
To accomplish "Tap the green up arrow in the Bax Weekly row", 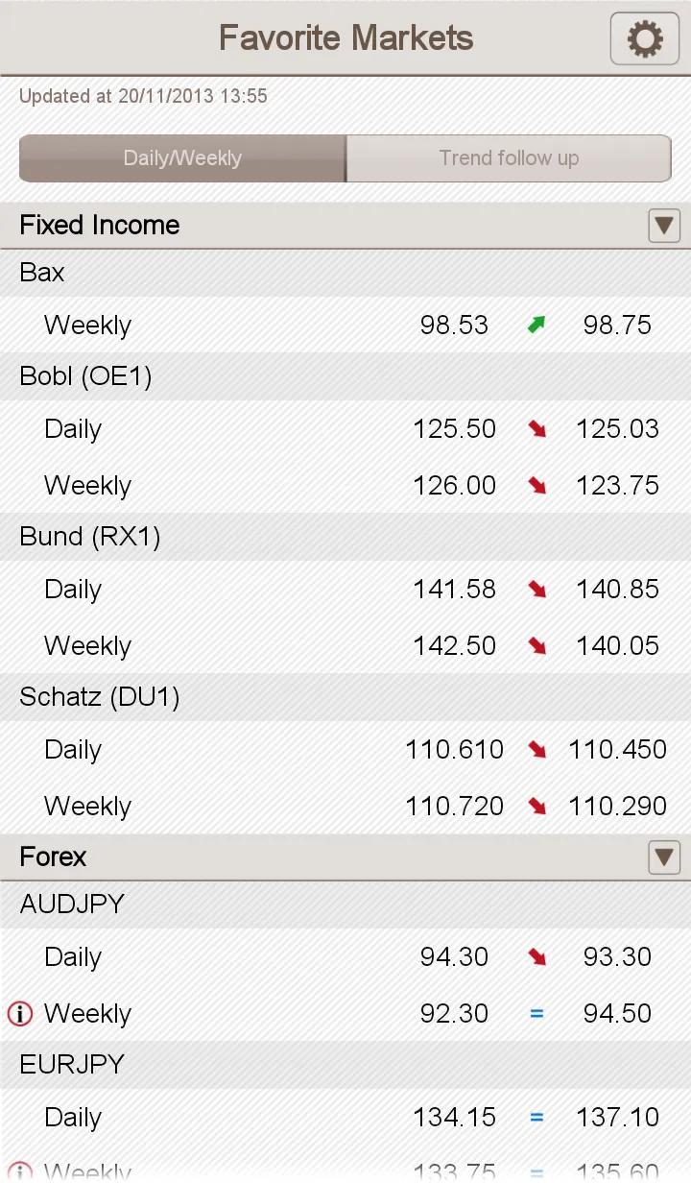I will pos(536,326).
